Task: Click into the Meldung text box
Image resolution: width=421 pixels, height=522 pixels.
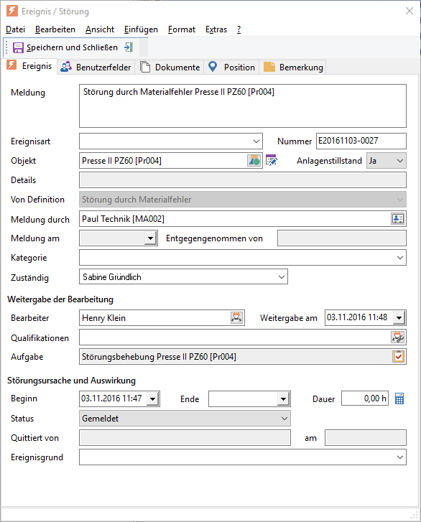Action: click(x=243, y=106)
